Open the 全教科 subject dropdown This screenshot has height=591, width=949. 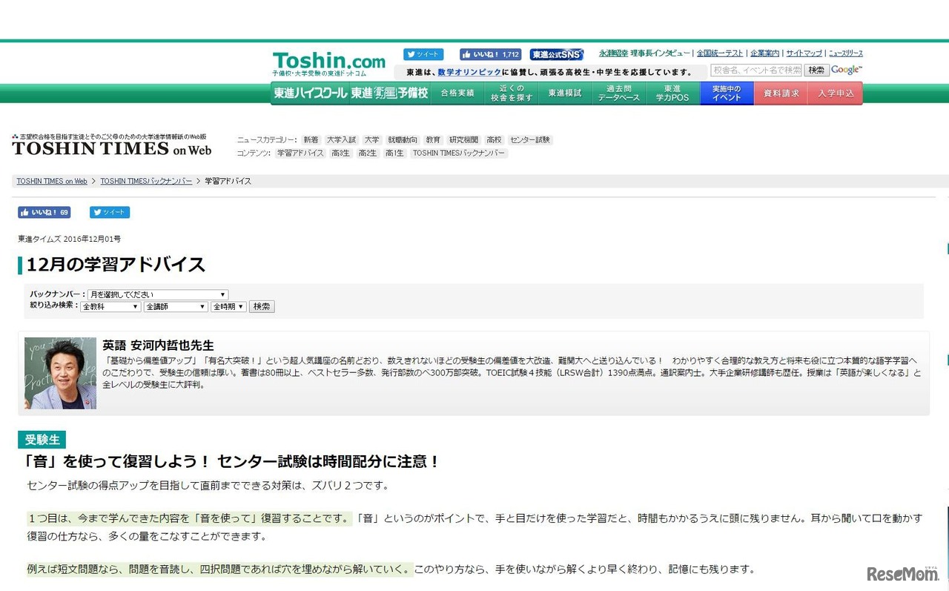tap(110, 306)
